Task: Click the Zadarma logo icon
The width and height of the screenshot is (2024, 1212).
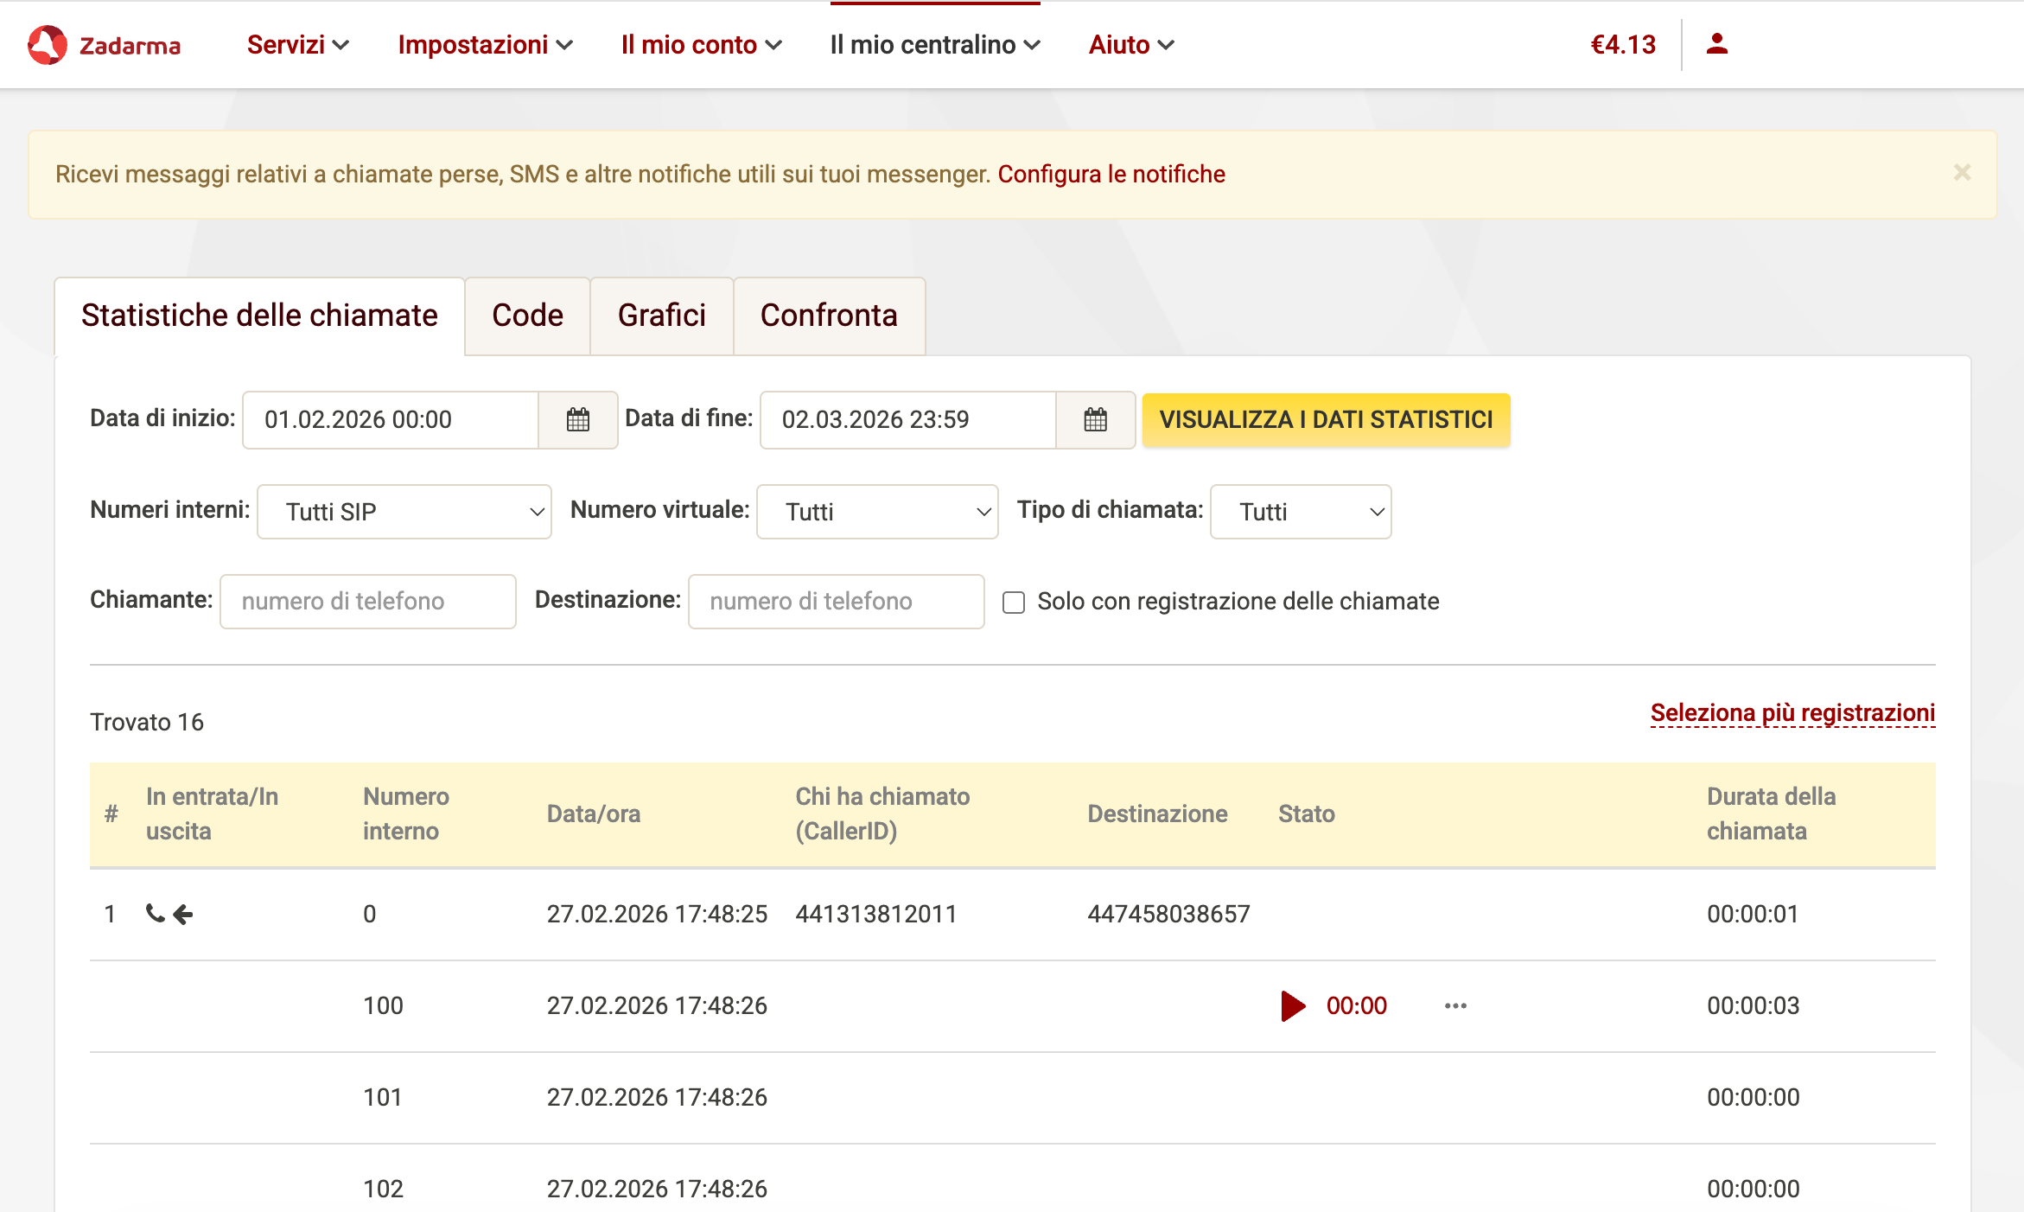Action: tap(47, 45)
